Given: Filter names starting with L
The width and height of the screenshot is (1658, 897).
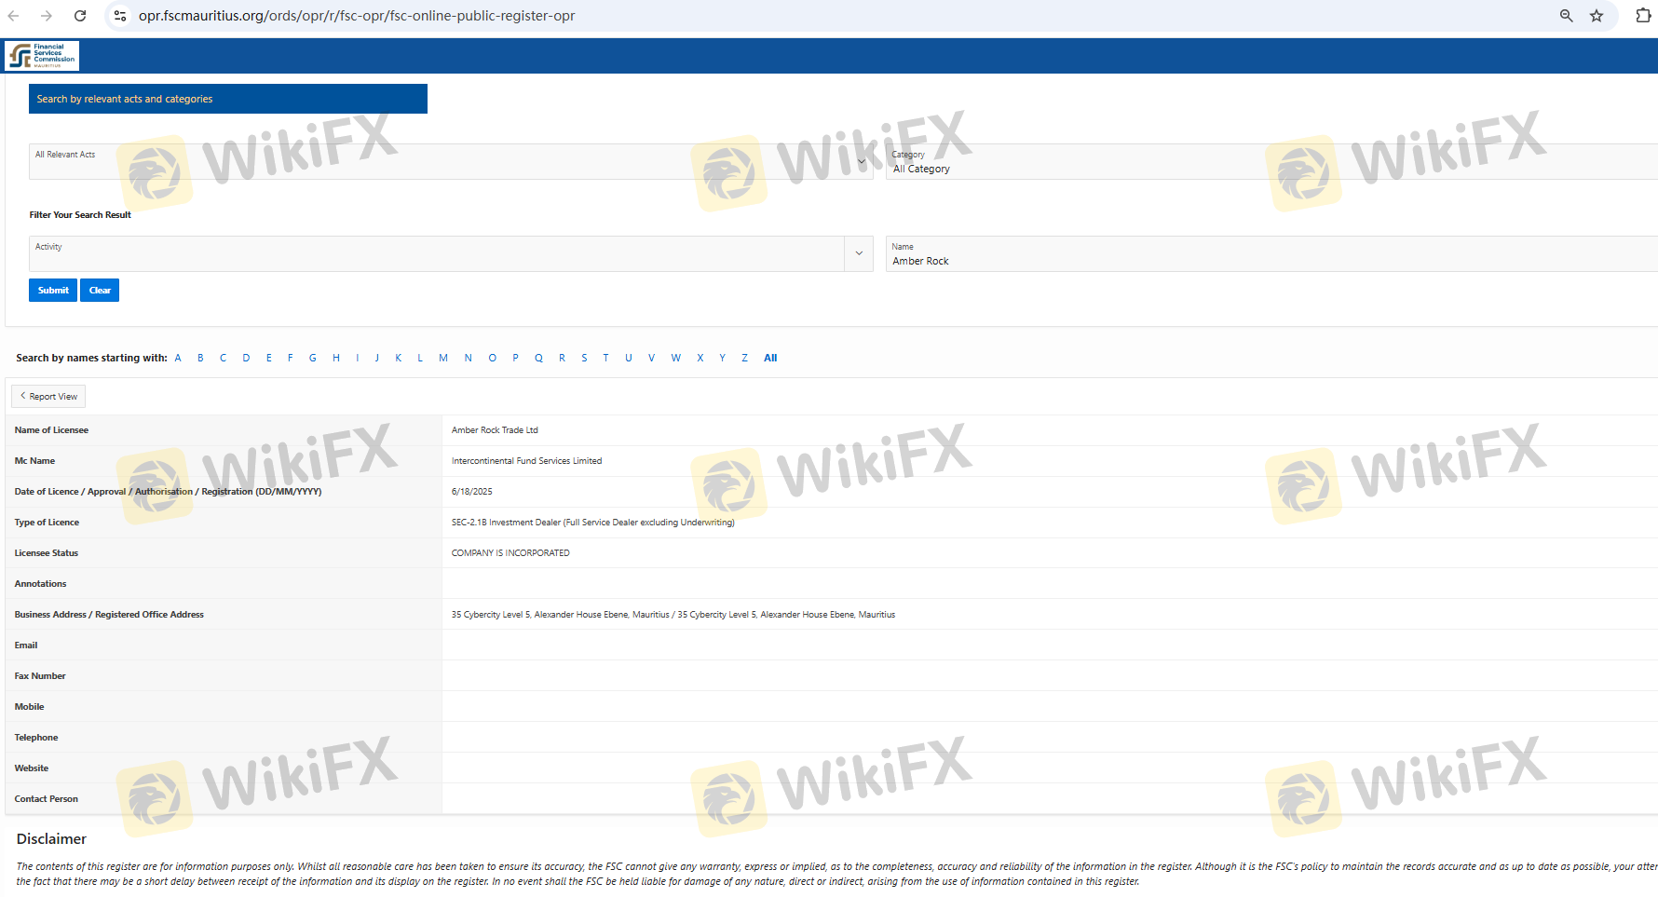Looking at the screenshot, I should 420,358.
